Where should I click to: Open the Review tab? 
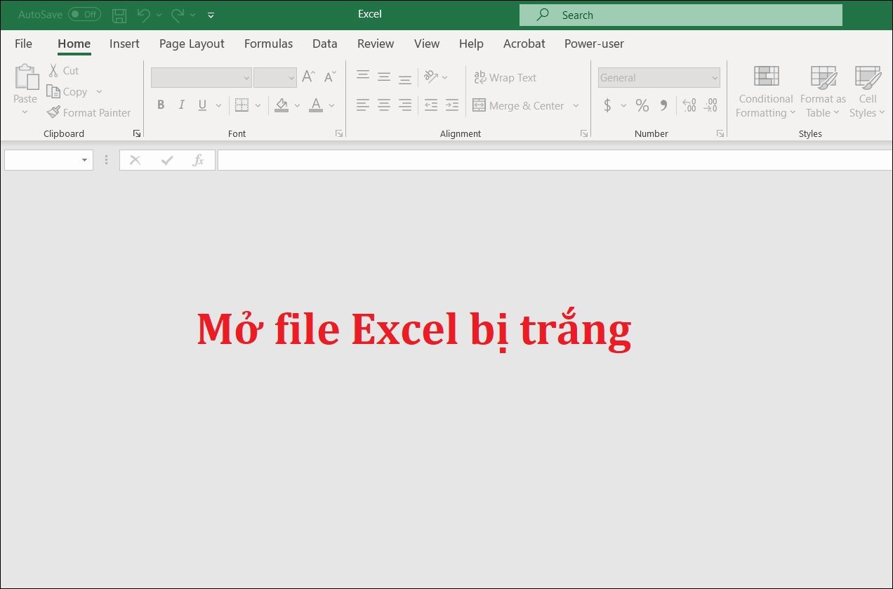(376, 44)
